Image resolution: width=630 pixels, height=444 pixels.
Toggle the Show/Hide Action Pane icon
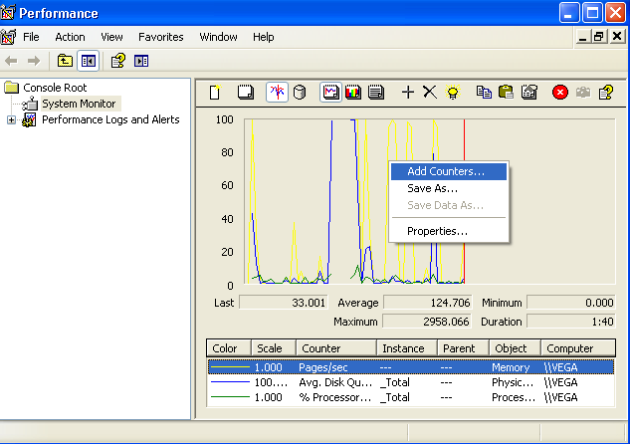click(141, 61)
